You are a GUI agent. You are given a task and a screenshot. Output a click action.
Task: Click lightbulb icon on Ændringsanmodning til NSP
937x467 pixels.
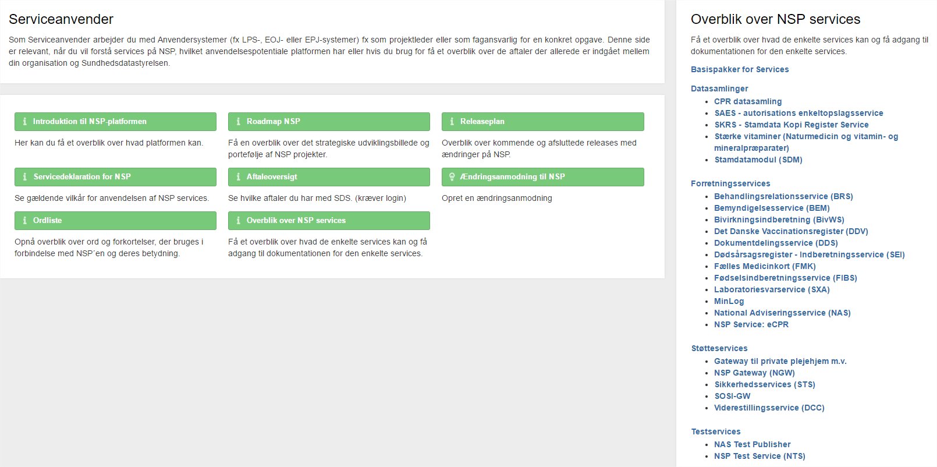click(452, 177)
